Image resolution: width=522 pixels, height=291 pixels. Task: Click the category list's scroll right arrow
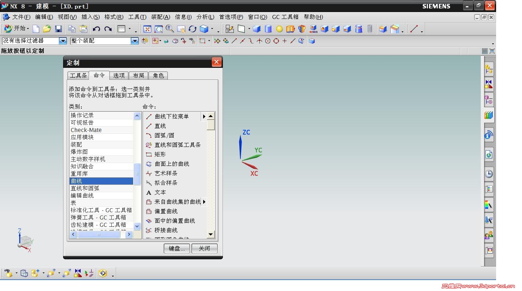point(129,235)
